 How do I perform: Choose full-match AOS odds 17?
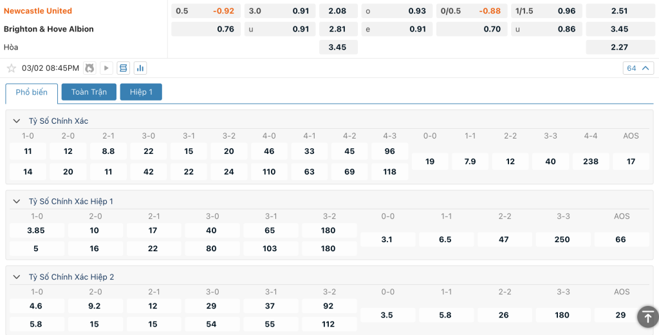(x=631, y=161)
